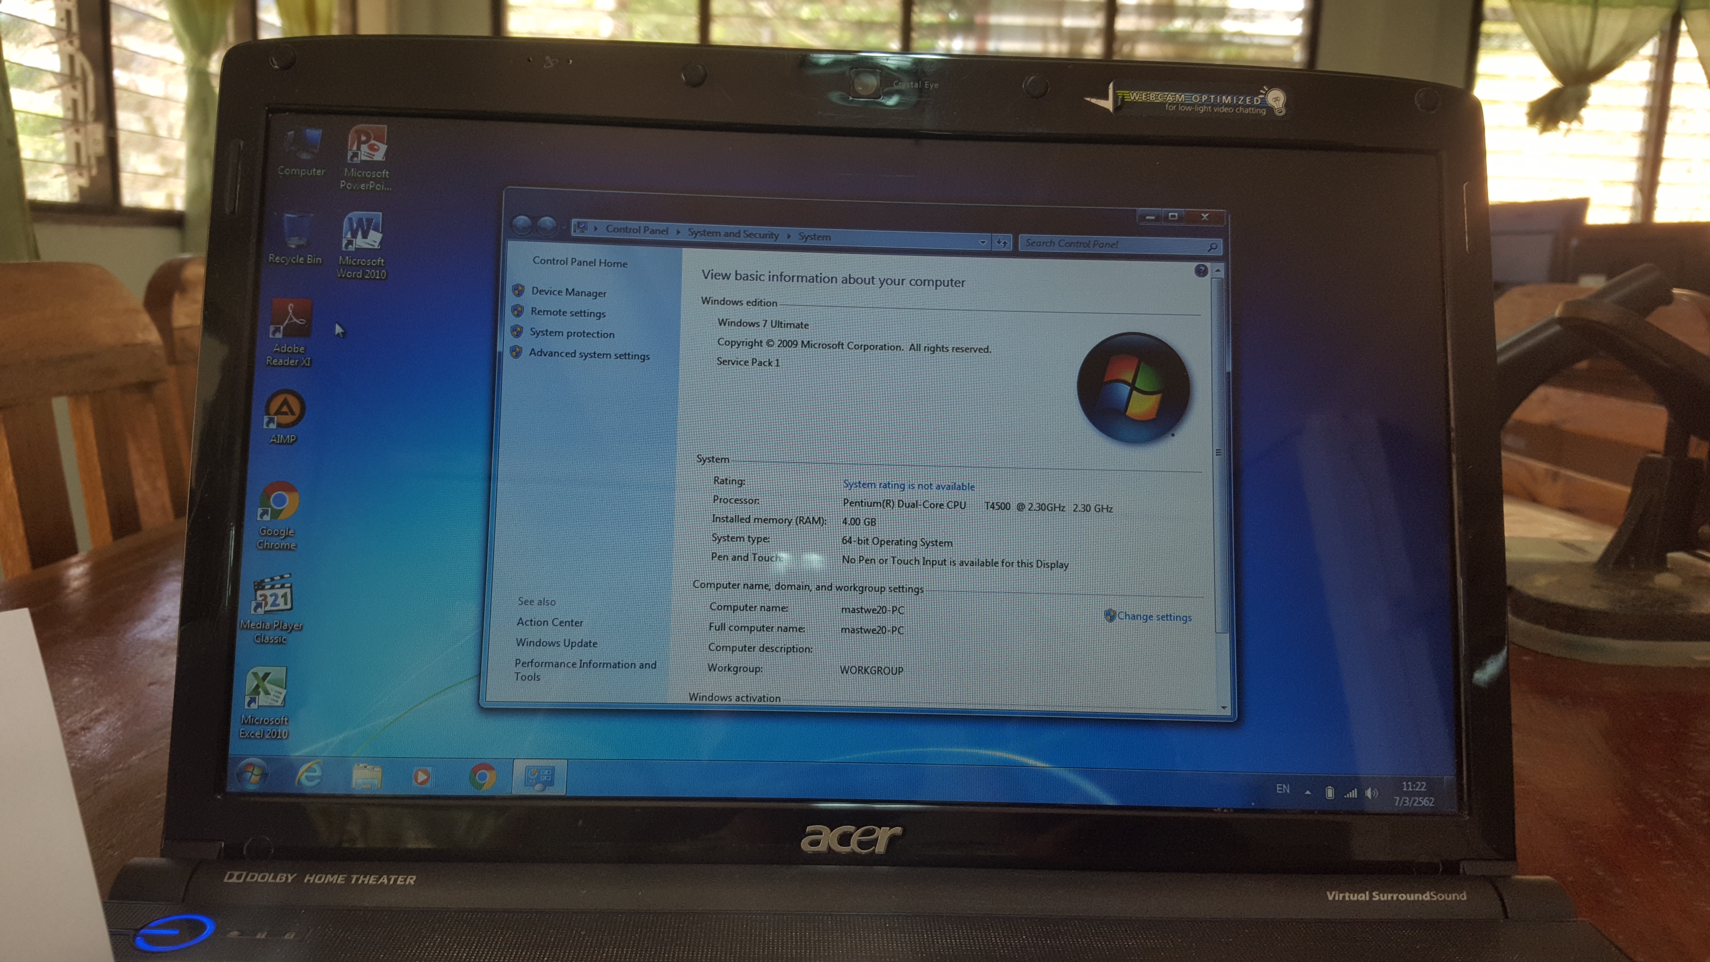This screenshot has width=1710, height=962.
Task: Open Remote settings link
Action: pyautogui.click(x=567, y=312)
